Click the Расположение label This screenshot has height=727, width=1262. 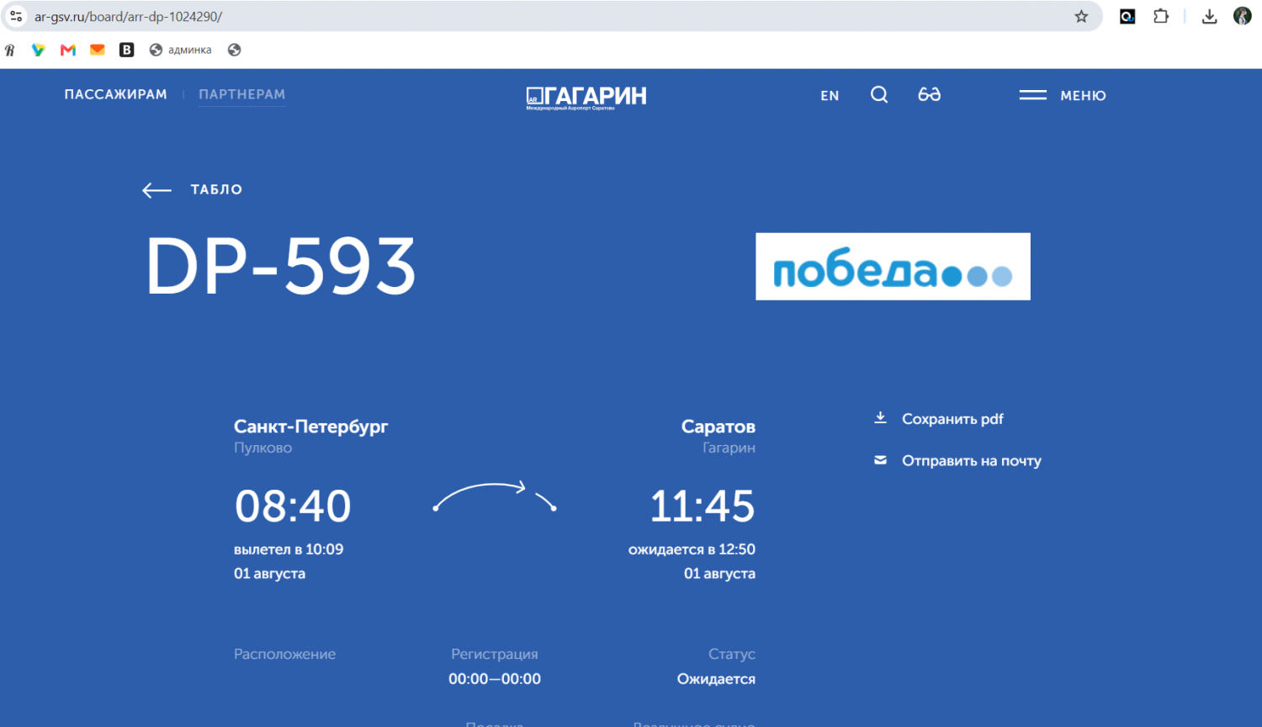point(284,654)
